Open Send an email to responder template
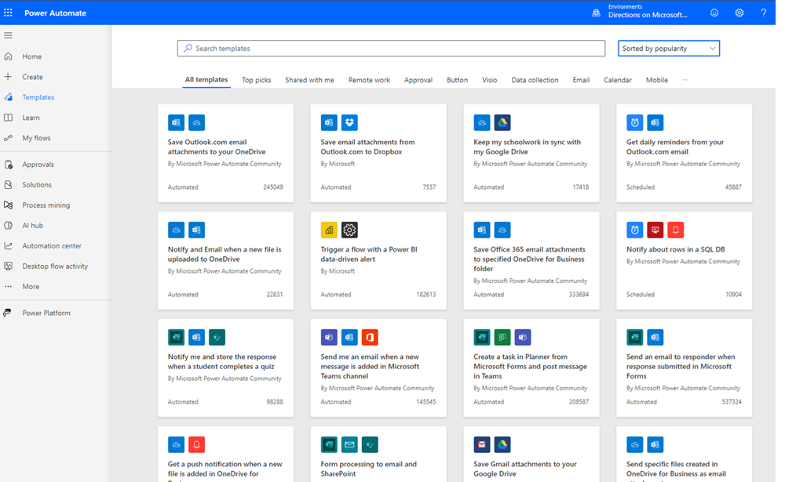785x482 pixels. coord(684,368)
